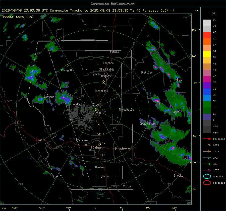Pick the light gray 70–80 dBZ swatch

click(207, 23)
